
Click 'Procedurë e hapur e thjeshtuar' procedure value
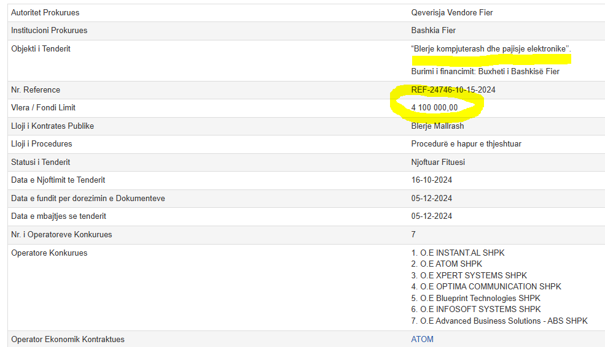pyautogui.click(x=466, y=143)
